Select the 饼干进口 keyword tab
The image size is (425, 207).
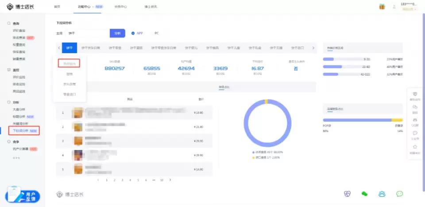click(x=297, y=48)
